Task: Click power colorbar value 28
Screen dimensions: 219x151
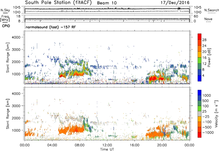Action: point(204,40)
